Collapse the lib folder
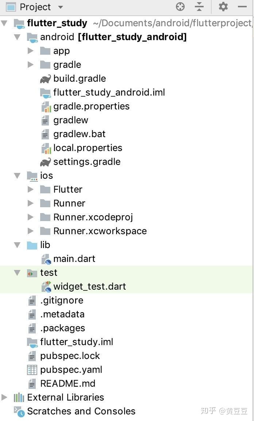This screenshot has height=421, width=254. click(17, 245)
